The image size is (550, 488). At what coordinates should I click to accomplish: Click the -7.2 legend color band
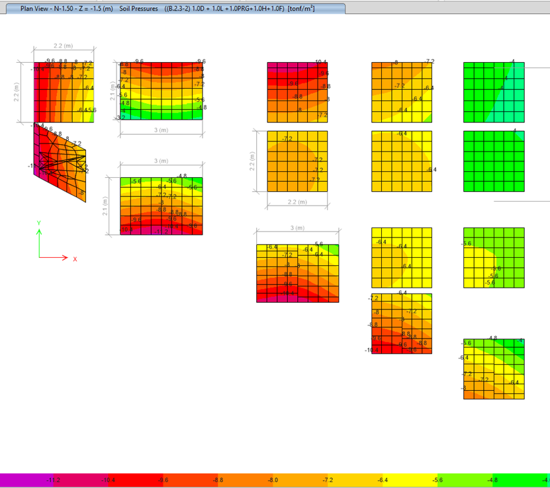[x=327, y=480]
